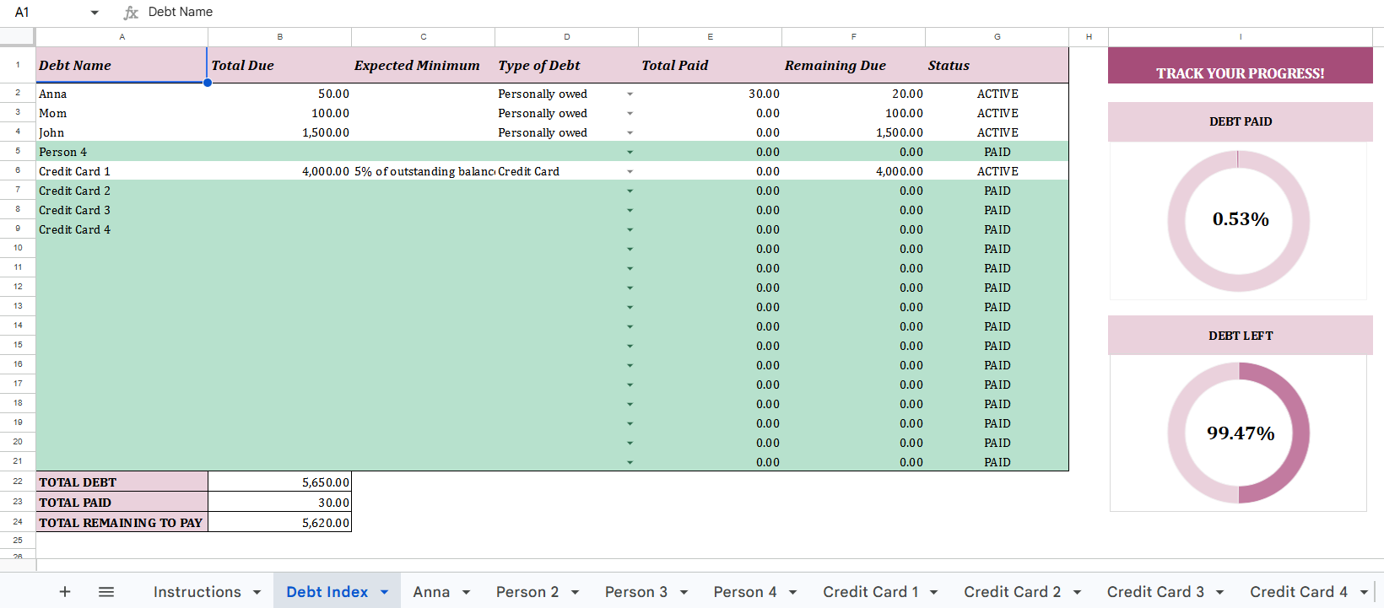Switch to the Instructions sheet tab
The image size is (1384, 608).
pyautogui.click(x=197, y=592)
